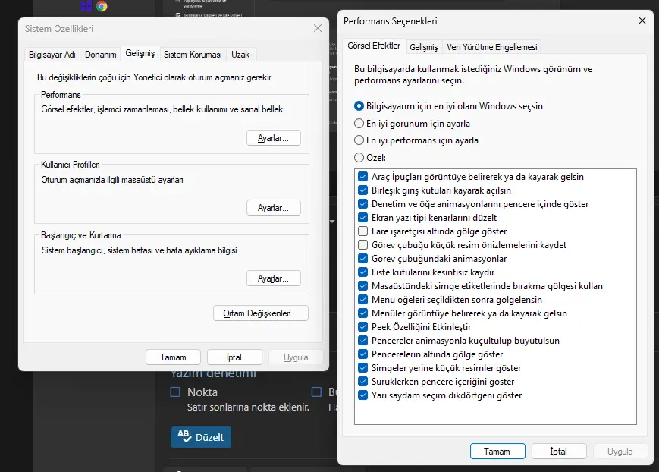Toggle 'Birleşik giriş kutuları kayarak açılsın'
The image size is (659, 472).
click(362, 190)
